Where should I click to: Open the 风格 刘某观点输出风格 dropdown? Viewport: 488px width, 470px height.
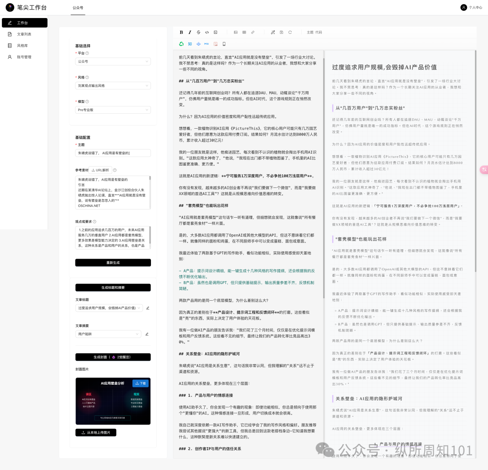point(113,85)
